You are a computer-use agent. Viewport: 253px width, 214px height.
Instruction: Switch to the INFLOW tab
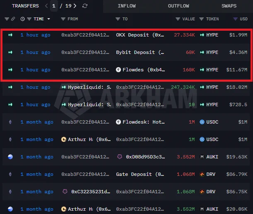127,6
